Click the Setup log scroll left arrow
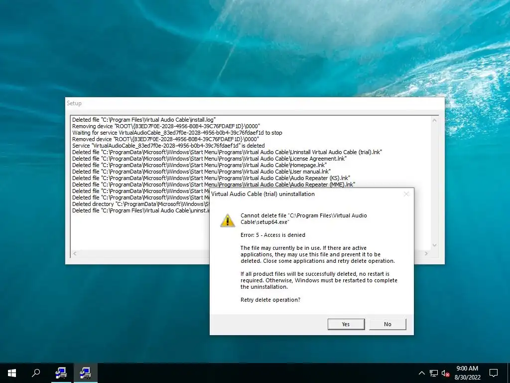The width and height of the screenshot is (510, 383). pos(75,253)
